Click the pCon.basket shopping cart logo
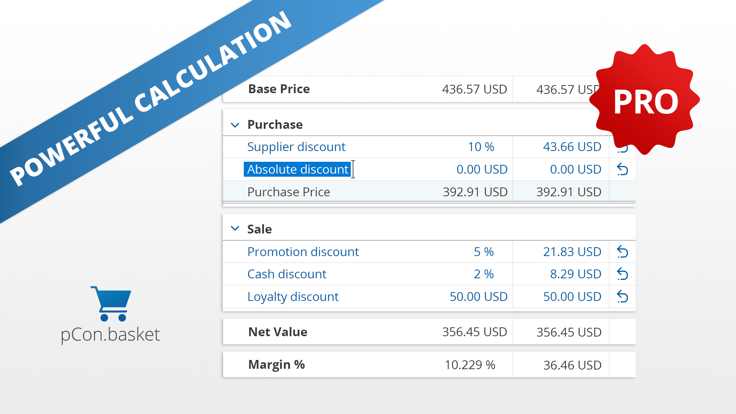 click(x=111, y=304)
